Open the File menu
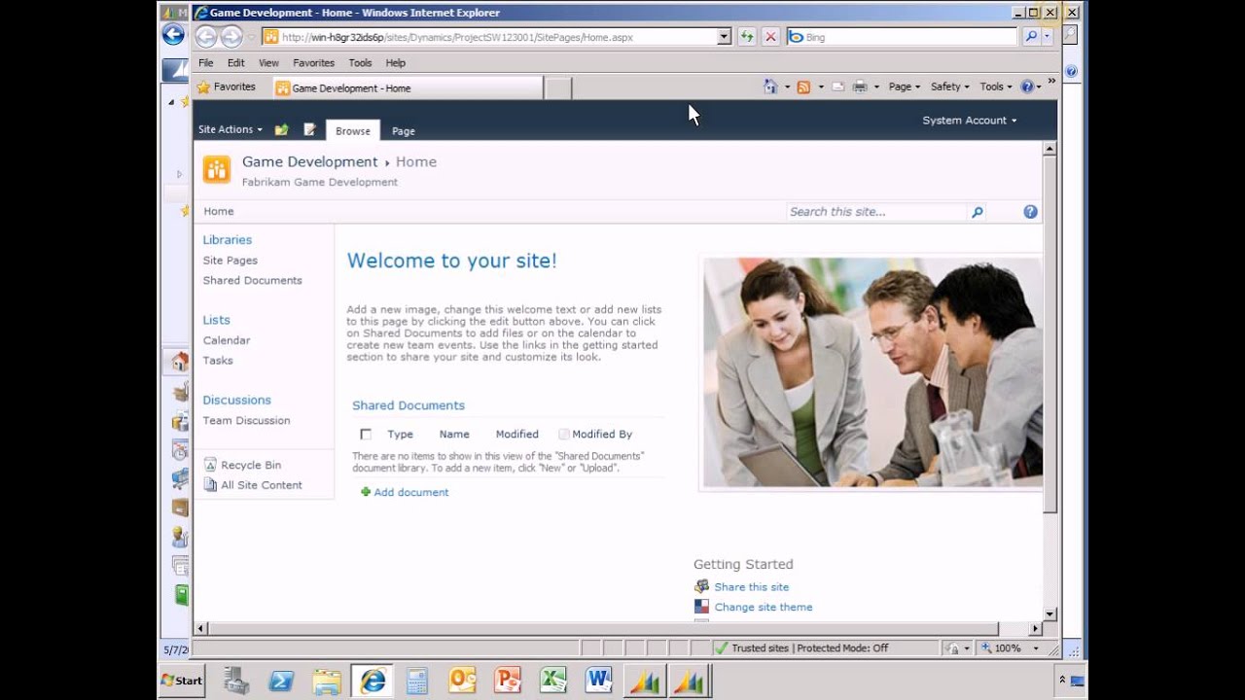This screenshot has height=700, width=1245. click(x=206, y=62)
